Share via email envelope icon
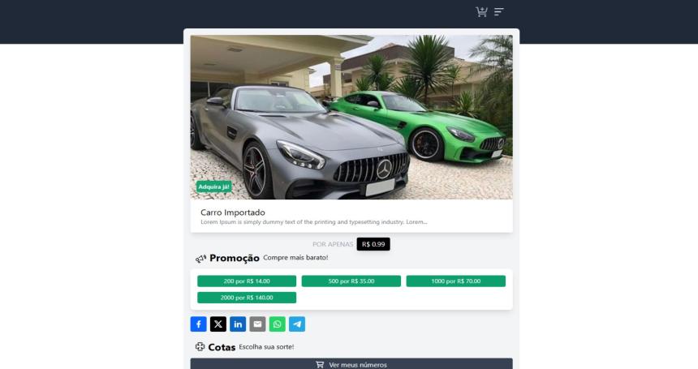The image size is (698, 369). pyautogui.click(x=257, y=324)
